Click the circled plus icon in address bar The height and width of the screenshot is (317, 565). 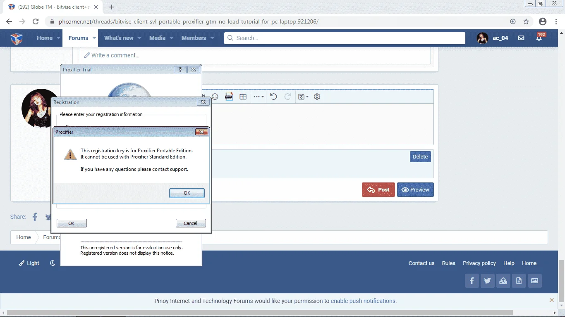(513, 21)
